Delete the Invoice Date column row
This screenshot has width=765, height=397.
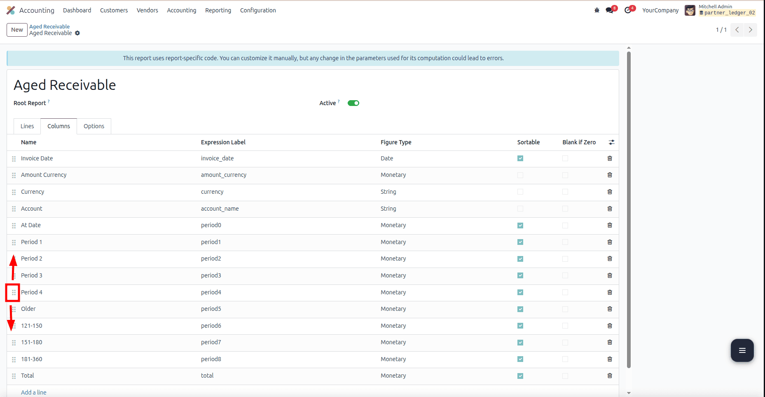point(610,158)
